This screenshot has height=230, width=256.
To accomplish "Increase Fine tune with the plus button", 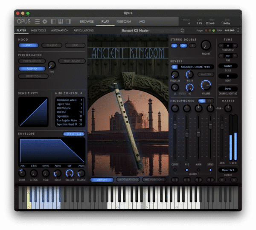I will click(x=235, y=56).
